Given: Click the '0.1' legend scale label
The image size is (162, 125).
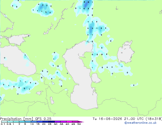Looking at the screenshot, I should coord(3,124).
